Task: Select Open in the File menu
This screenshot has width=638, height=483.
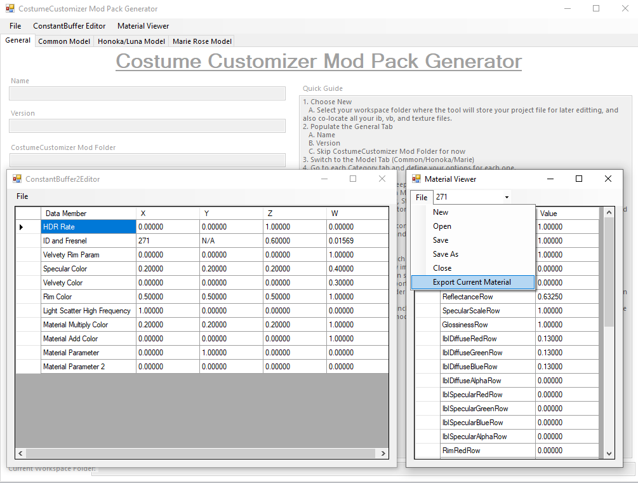Action: pyautogui.click(x=441, y=226)
